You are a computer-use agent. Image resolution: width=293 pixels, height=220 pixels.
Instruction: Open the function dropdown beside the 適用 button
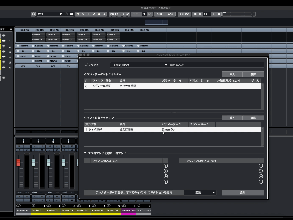click(200, 193)
